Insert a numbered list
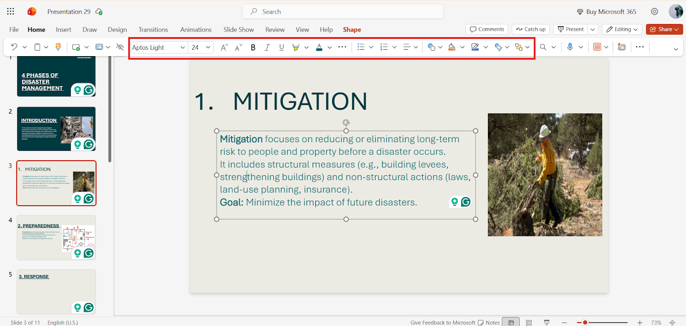The height and width of the screenshot is (326, 686). pyautogui.click(x=384, y=47)
